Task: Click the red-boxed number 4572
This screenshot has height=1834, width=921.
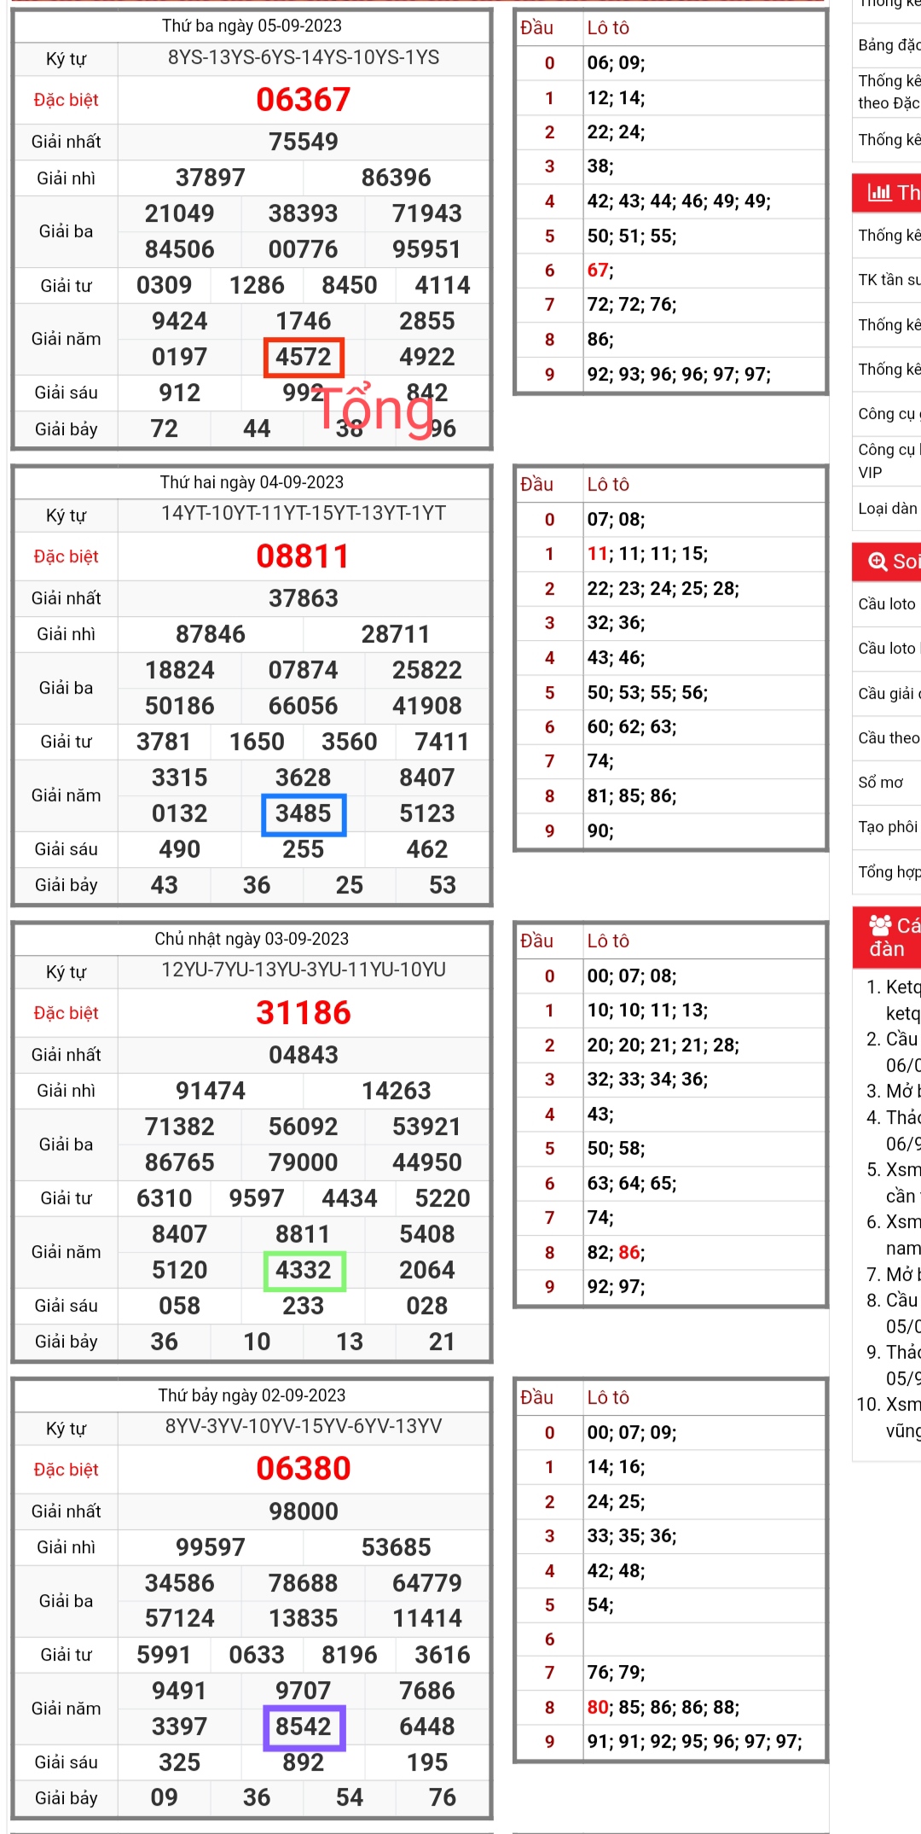Action: (304, 357)
